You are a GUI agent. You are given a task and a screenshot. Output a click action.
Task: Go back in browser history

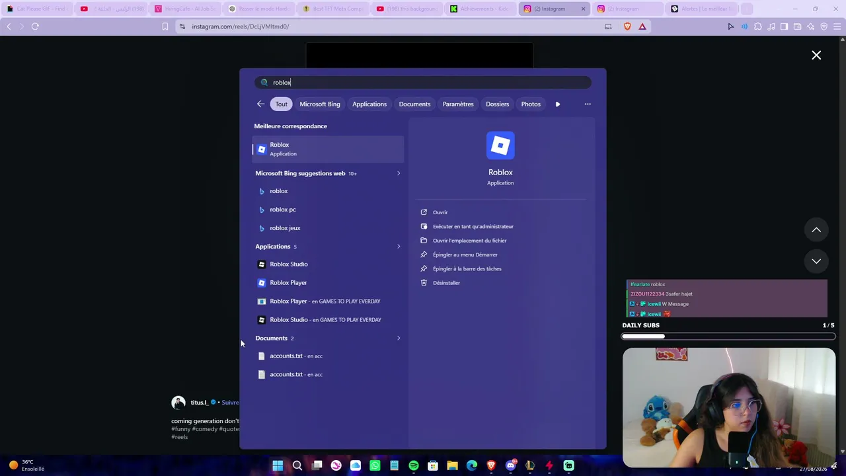9,26
